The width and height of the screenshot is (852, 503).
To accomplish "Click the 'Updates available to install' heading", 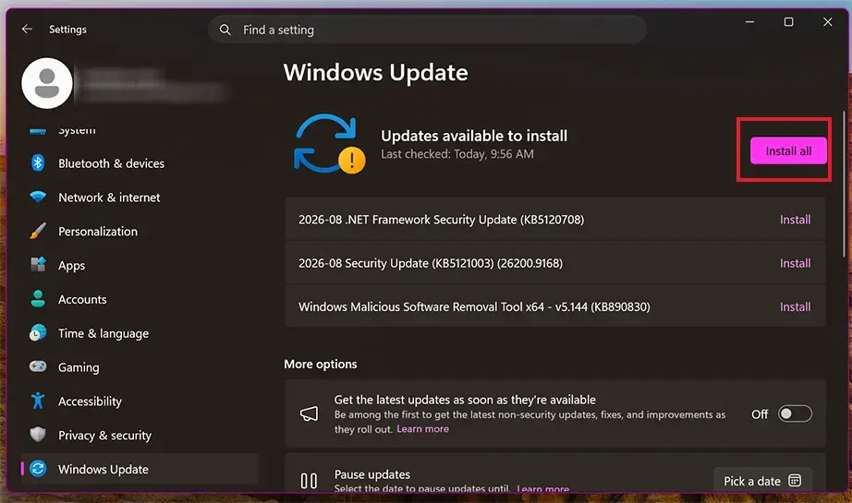I will (474, 136).
